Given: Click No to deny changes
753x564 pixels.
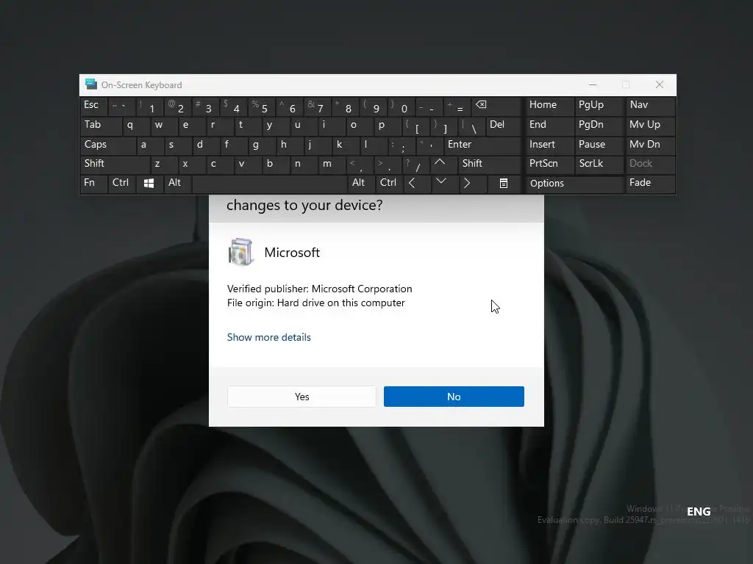Looking at the screenshot, I should click(x=454, y=397).
